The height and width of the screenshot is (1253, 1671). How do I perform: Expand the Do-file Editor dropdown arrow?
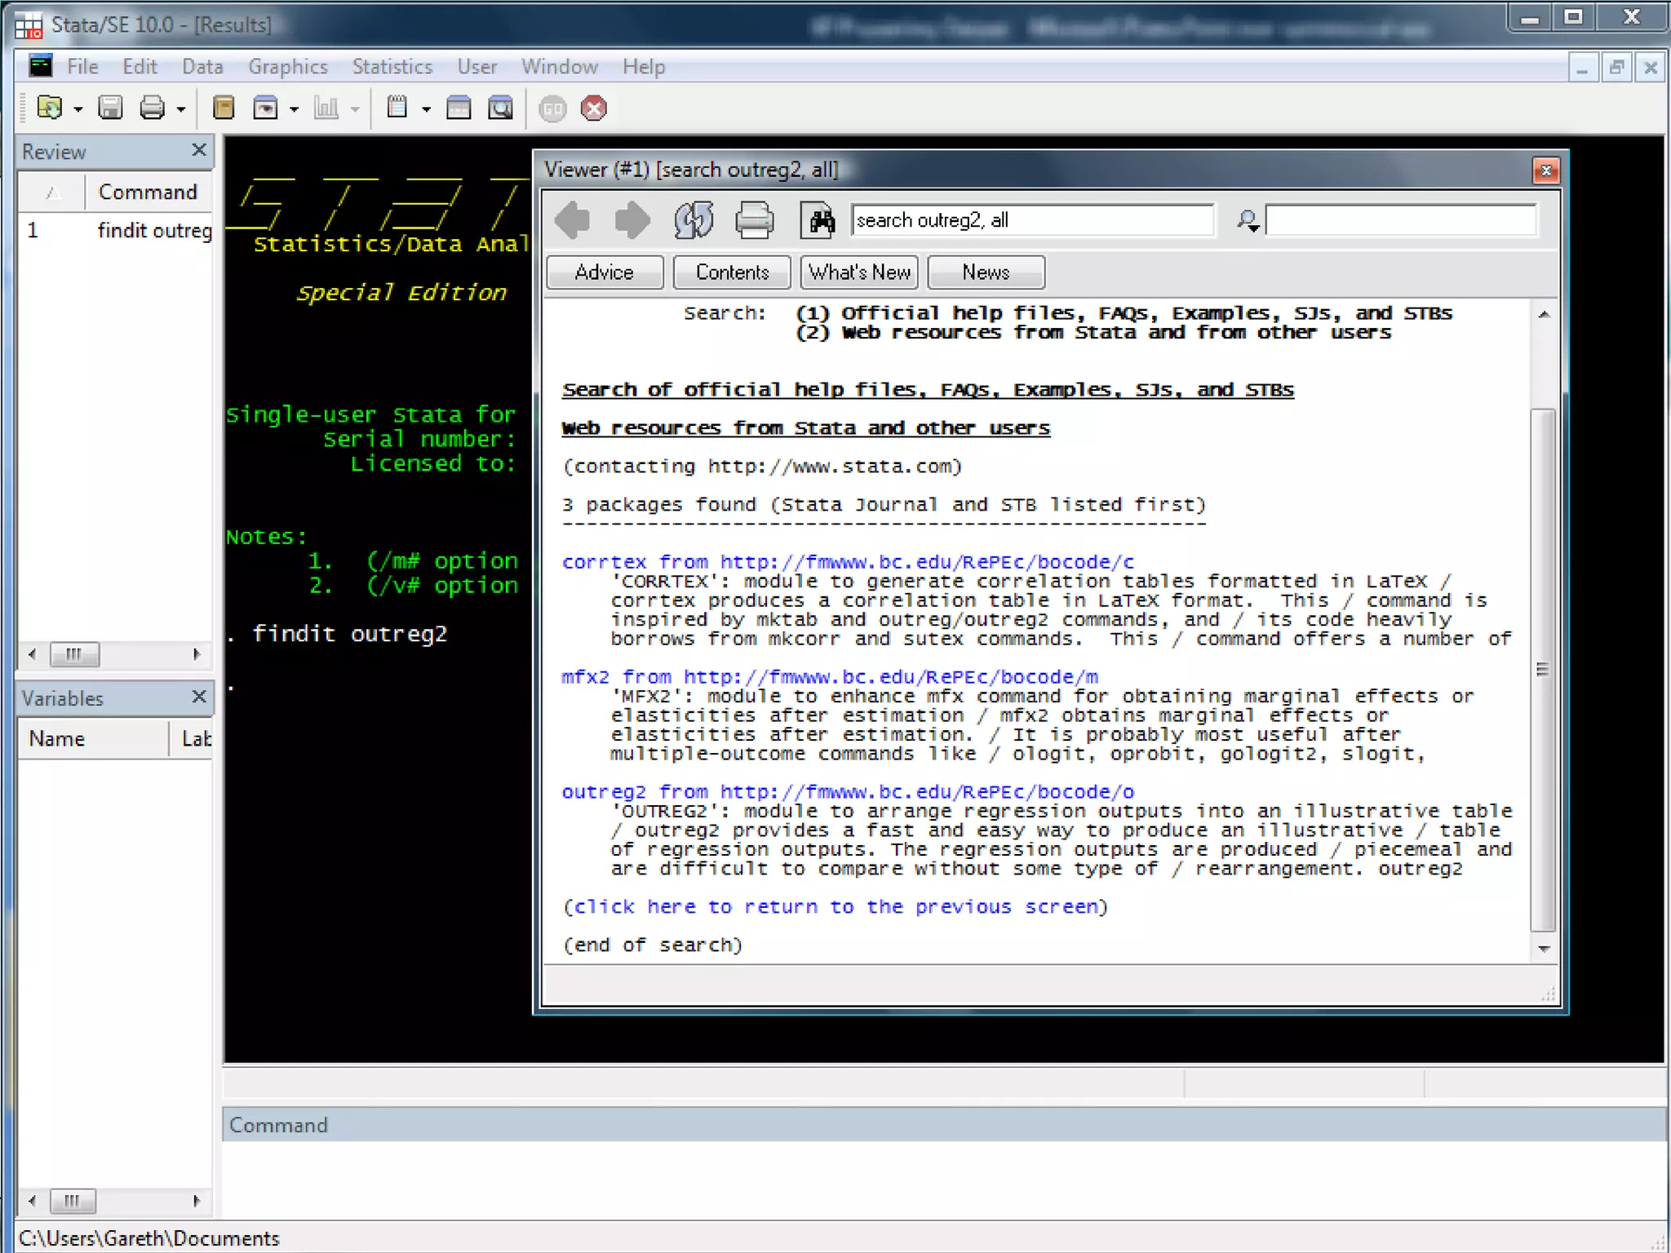[x=426, y=109]
